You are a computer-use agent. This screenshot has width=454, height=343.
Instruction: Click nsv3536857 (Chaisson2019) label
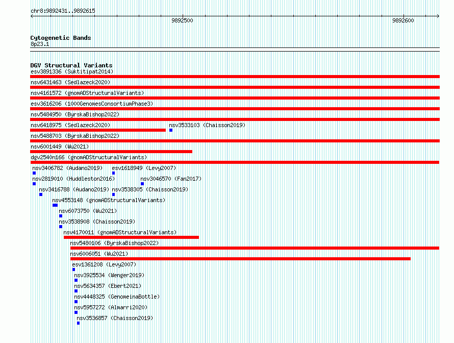pyautogui.click(x=115, y=318)
